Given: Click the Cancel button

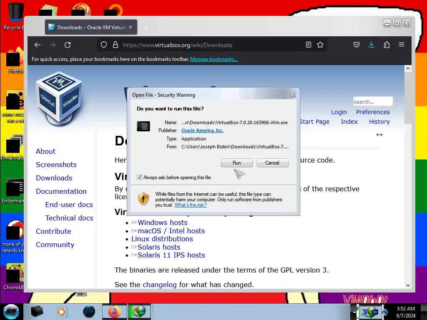Looking at the screenshot, I should click(272, 163).
